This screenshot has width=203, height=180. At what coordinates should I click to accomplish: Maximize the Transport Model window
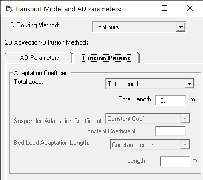click(164, 8)
